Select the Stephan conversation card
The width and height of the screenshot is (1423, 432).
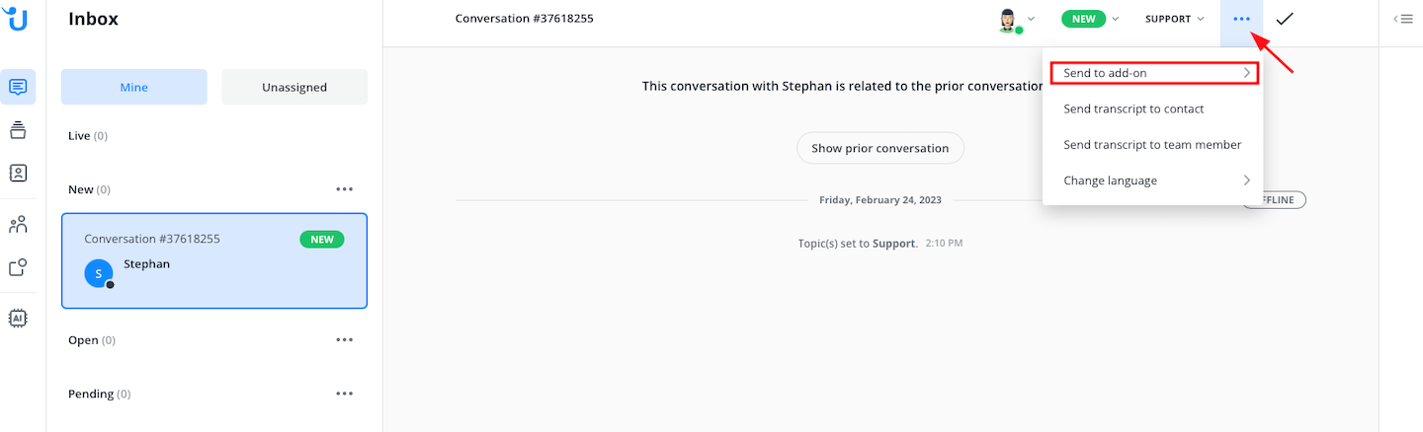click(x=214, y=261)
